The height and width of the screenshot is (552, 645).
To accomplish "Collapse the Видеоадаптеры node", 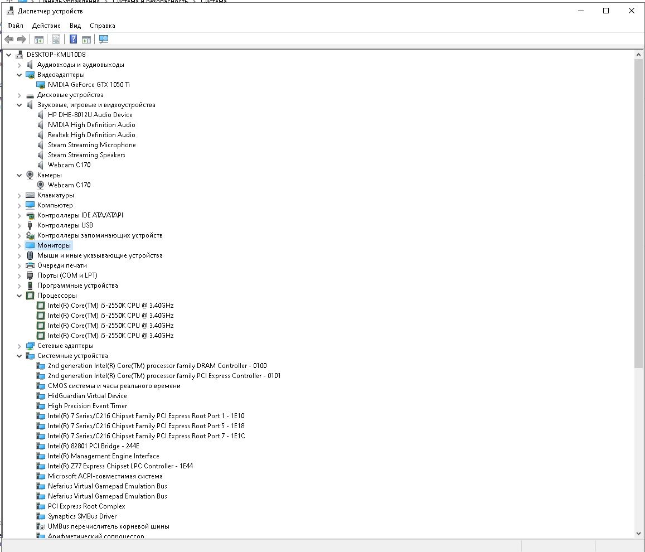I will (x=19, y=75).
